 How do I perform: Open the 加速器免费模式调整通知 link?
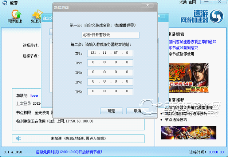(x=189, y=108)
